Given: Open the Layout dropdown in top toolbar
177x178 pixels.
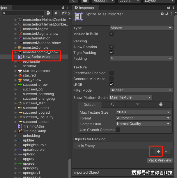Looking at the screenshot, I should coord(159,1).
